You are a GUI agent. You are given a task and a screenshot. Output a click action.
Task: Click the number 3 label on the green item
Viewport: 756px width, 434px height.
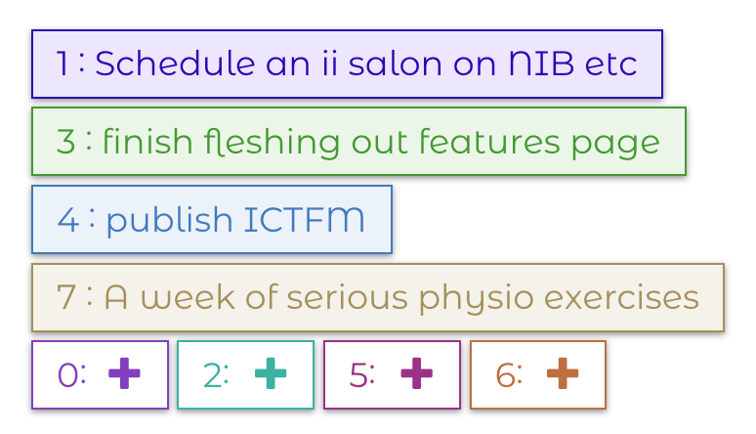coord(64,143)
